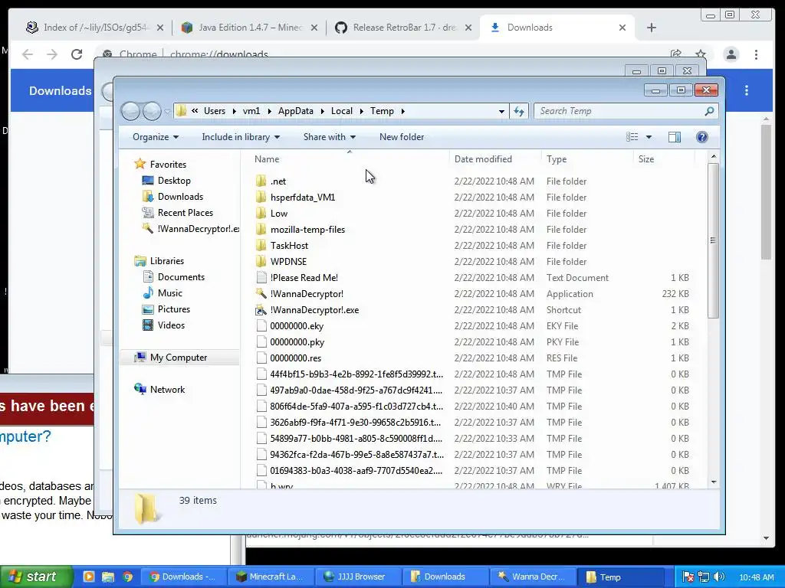Refresh the Temp folder address bar

click(519, 111)
